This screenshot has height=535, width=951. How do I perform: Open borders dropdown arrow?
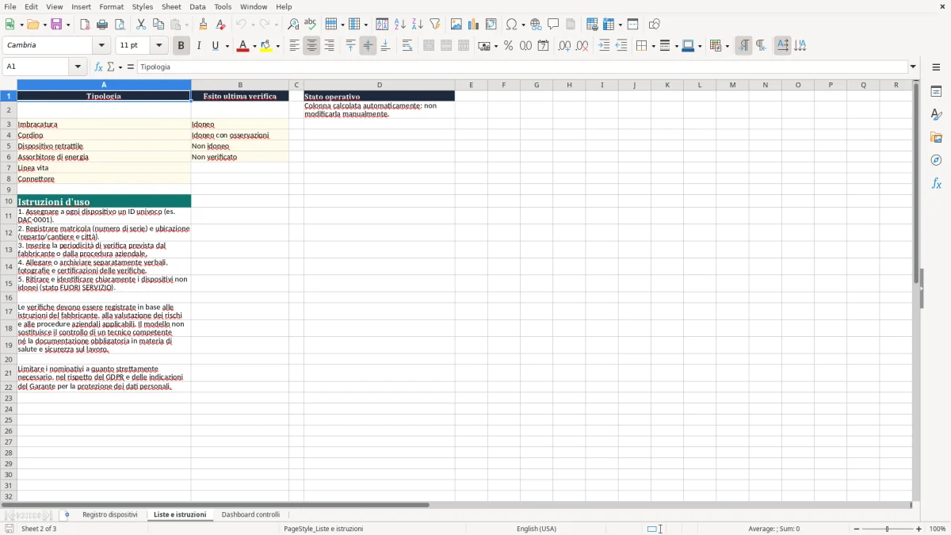[x=652, y=46]
